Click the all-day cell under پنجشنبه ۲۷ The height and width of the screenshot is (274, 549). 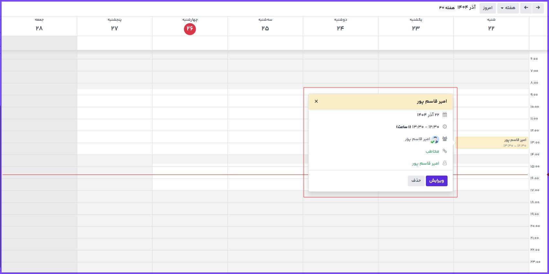pos(114,43)
